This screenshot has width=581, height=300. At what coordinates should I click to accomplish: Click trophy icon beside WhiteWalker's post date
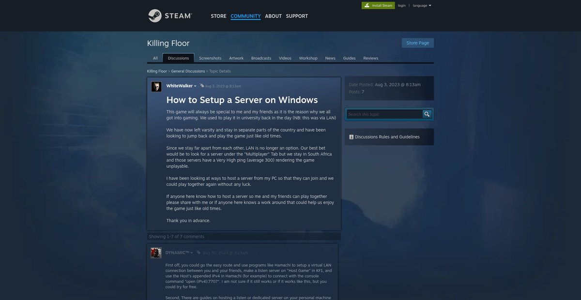pos(202,86)
